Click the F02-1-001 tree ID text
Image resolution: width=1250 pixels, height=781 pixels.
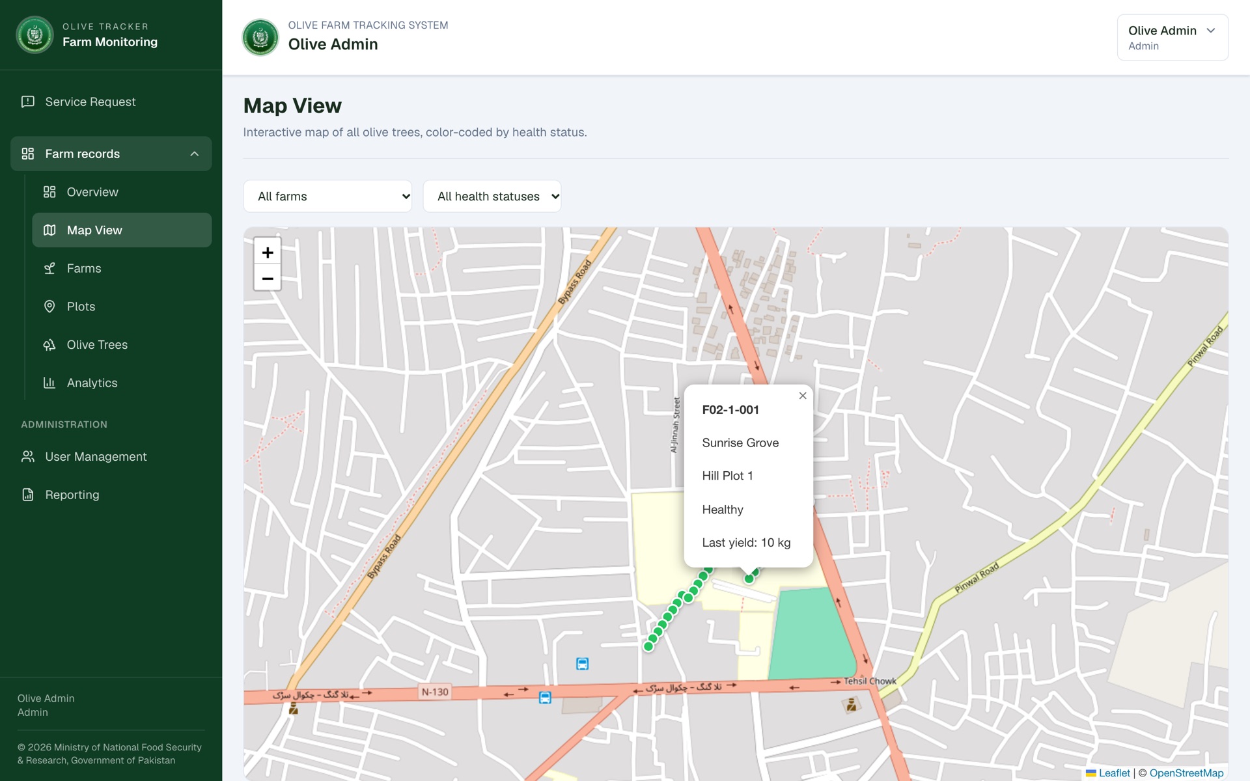tap(730, 410)
